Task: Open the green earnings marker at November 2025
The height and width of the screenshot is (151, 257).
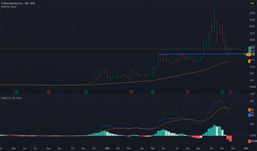Action: point(223,92)
